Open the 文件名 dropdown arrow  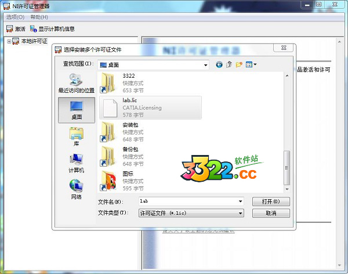(240, 201)
